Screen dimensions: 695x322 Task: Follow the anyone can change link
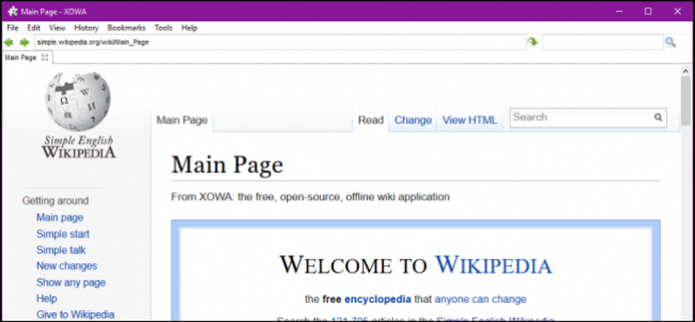click(480, 299)
